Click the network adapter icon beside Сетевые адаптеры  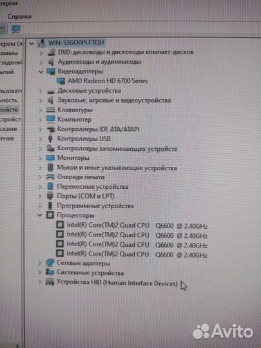(x=50, y=263)
